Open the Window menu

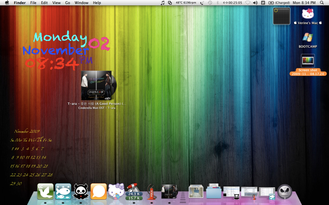[x=81, y=3]
